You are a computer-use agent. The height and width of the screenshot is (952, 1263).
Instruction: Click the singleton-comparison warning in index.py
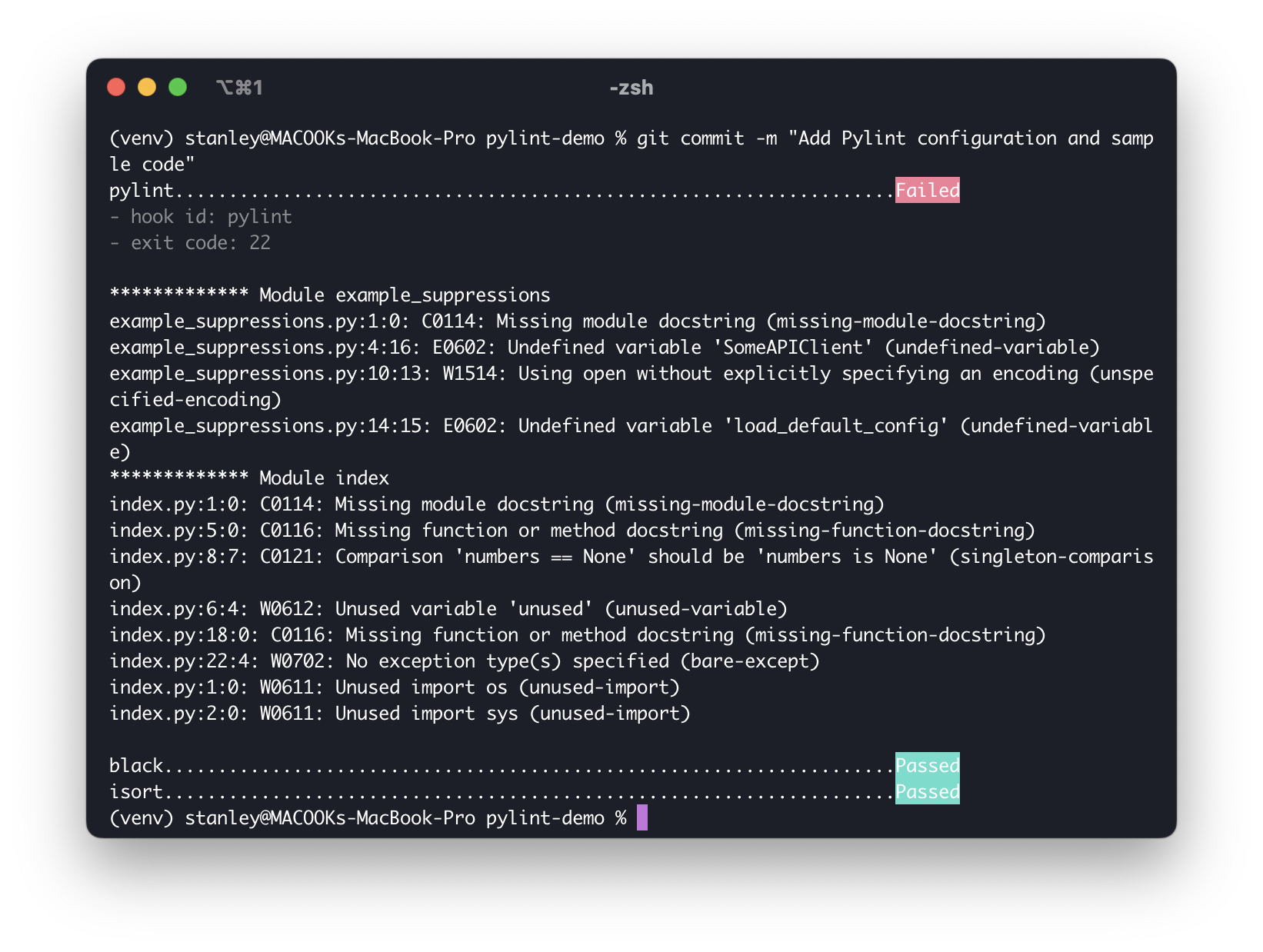point(631,556)
